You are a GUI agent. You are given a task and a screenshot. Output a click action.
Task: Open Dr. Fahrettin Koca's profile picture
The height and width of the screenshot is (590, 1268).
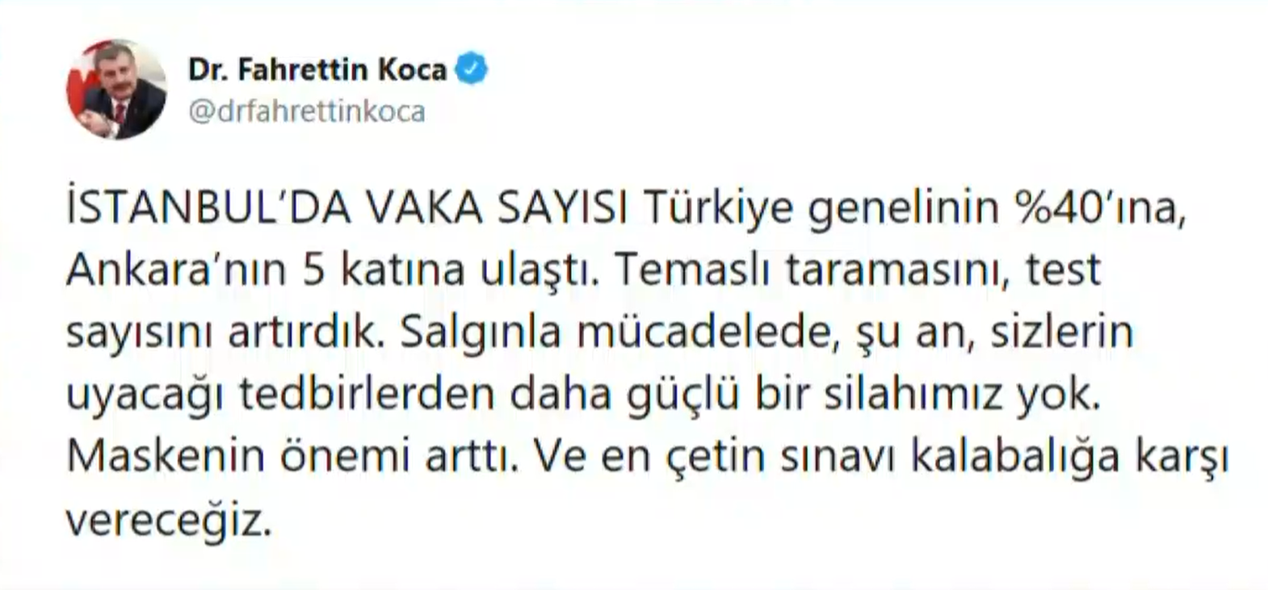[116, 89]
